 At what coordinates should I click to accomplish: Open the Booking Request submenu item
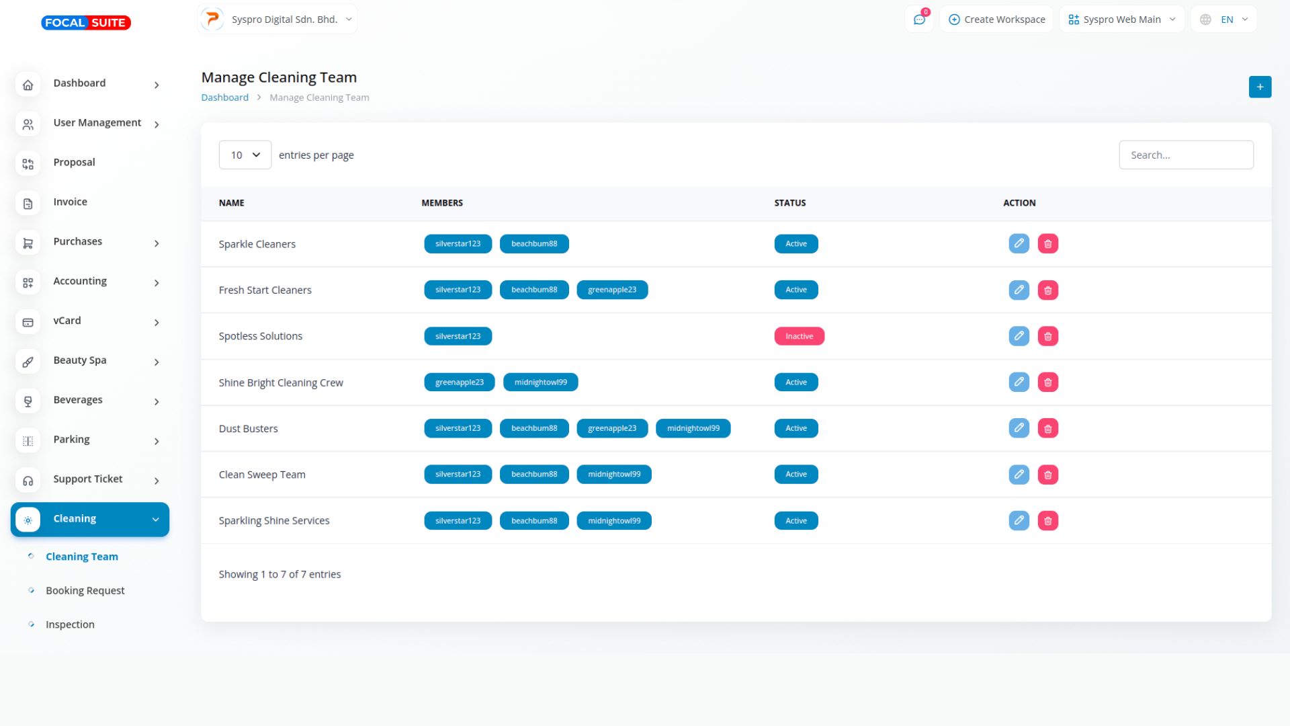[85, 590]
